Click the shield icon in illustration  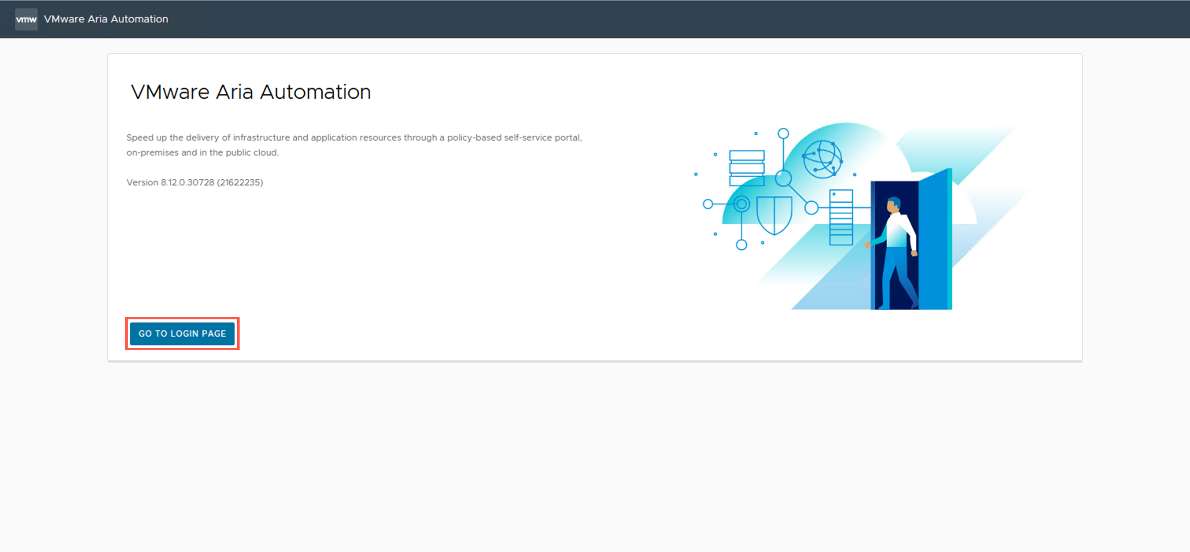774,214
